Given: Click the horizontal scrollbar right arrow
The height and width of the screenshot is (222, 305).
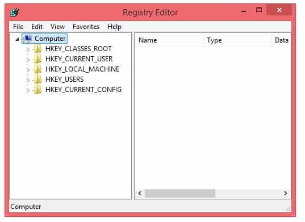Looking at the screenshot, I should pyautogui.click(x=285, y=194).
